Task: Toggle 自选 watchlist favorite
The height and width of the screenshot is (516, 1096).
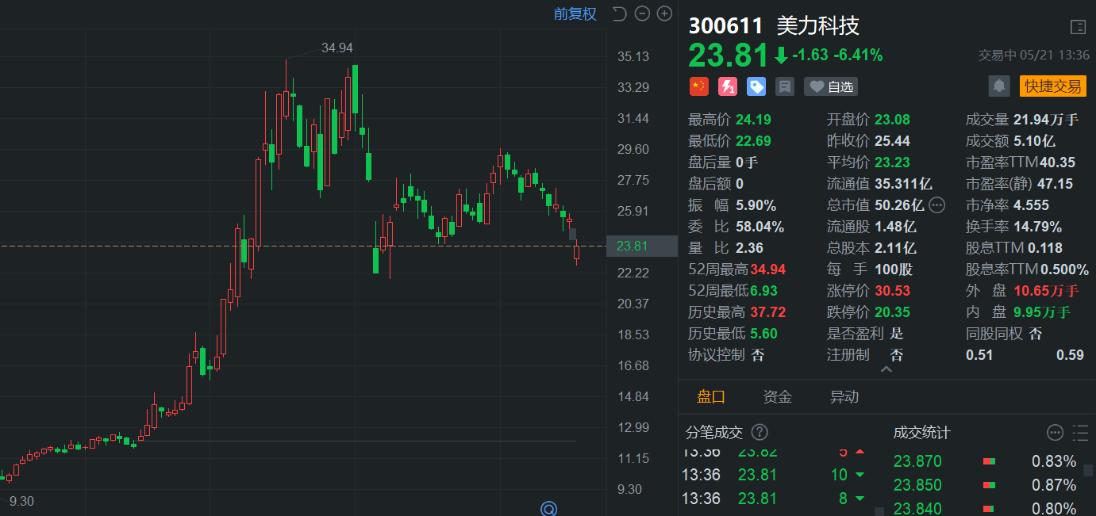Action: click(x=831, y=86)
